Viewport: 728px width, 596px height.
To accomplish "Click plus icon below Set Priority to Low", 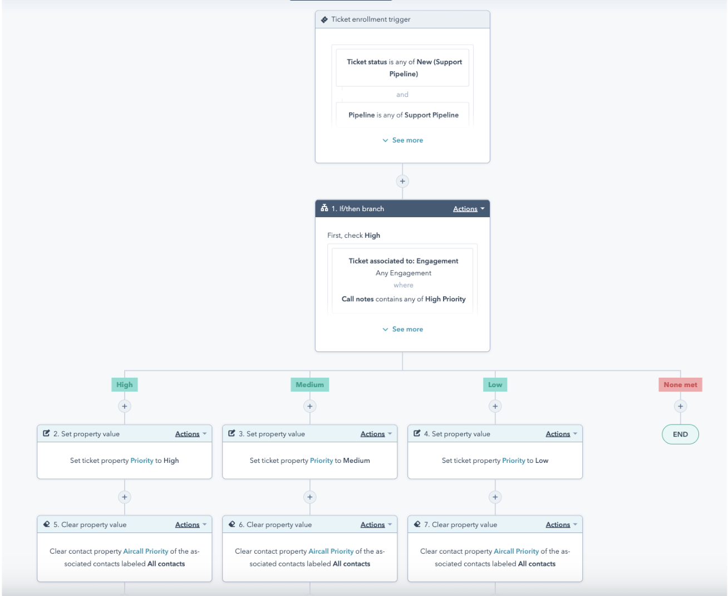I will [x=495, y=497].
